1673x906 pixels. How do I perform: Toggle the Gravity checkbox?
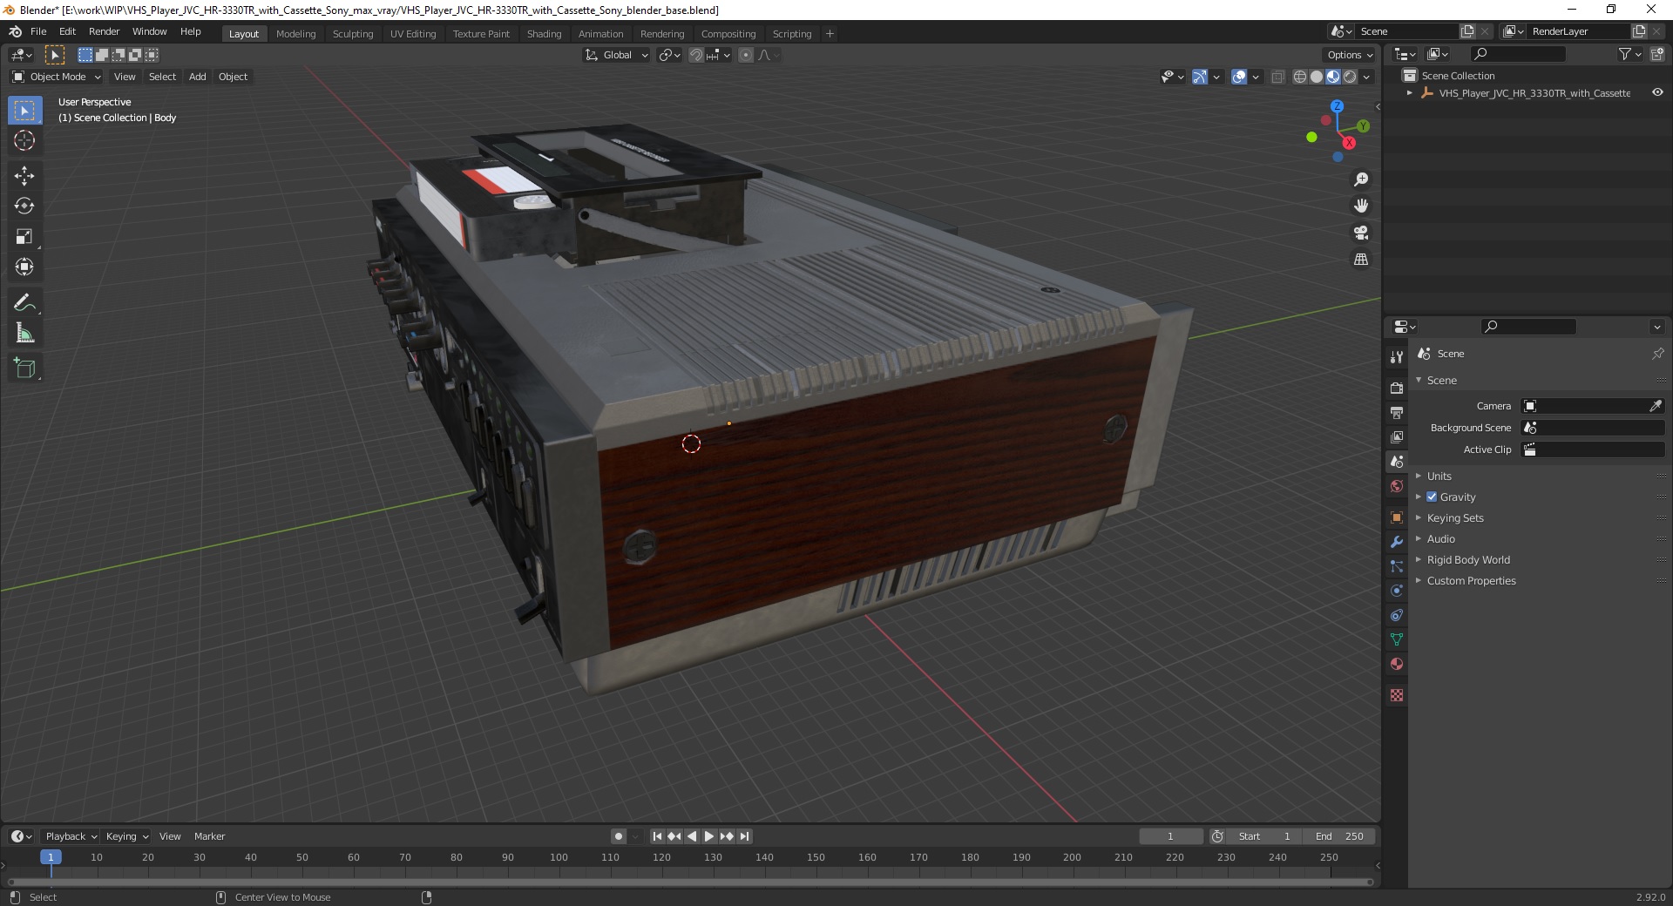[1432, 497]
